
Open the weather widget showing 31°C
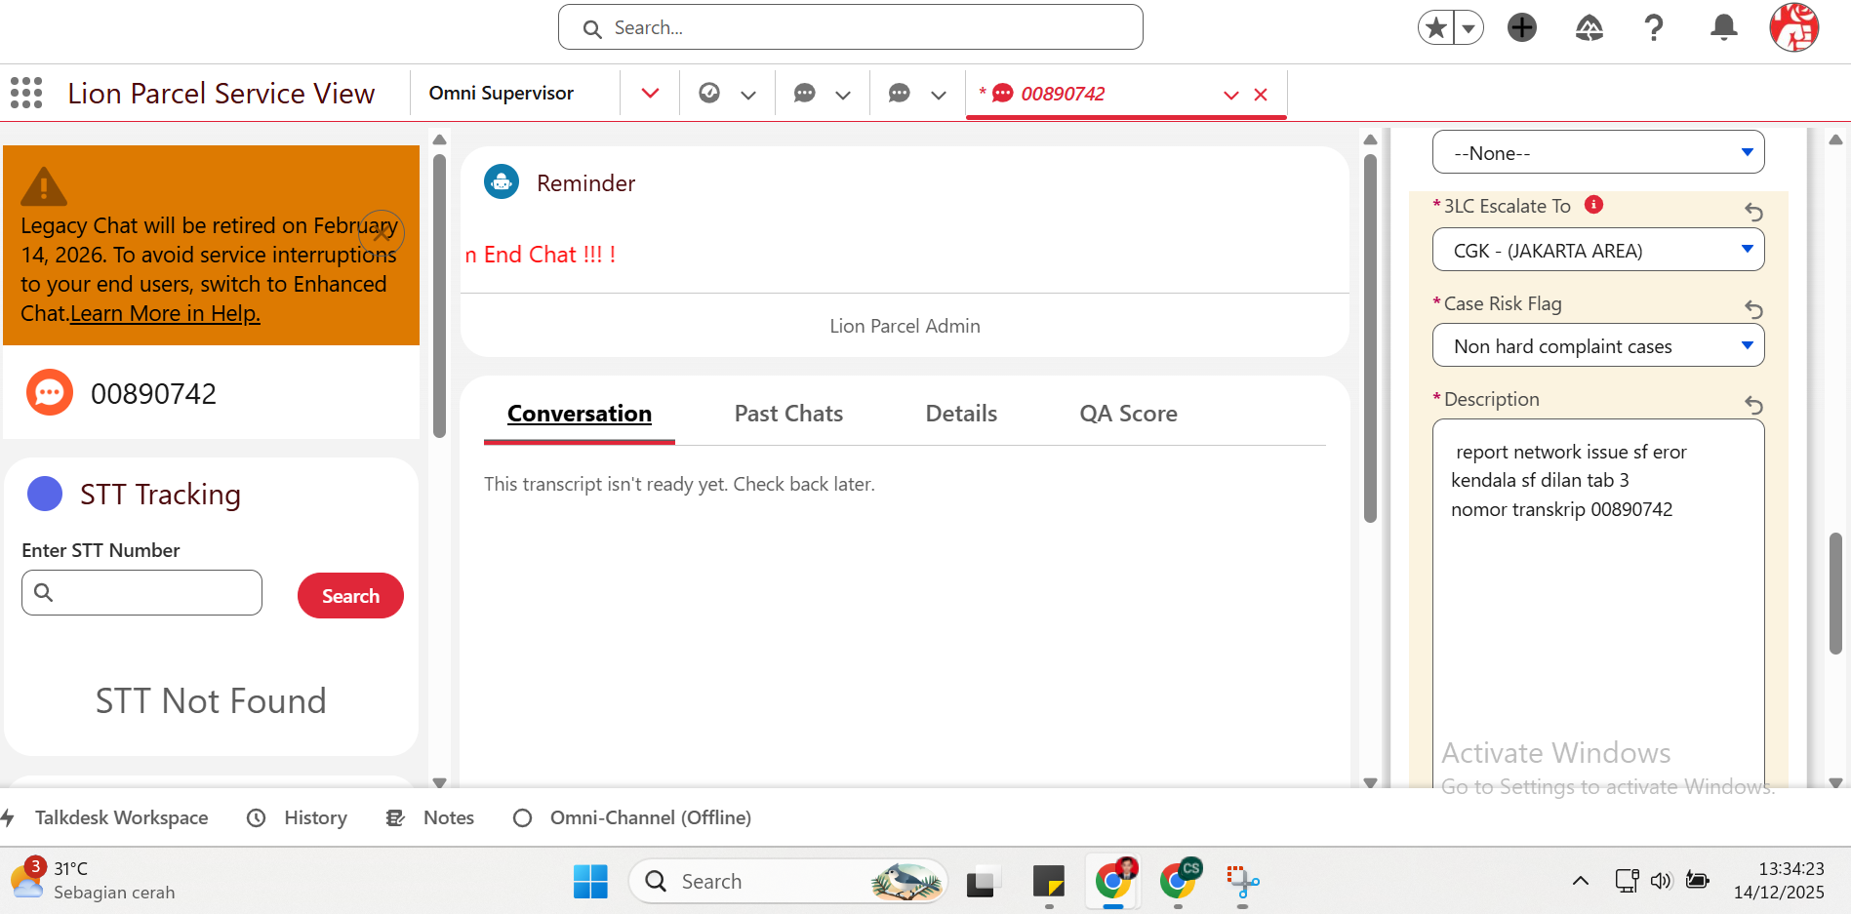tap(93, 880)
